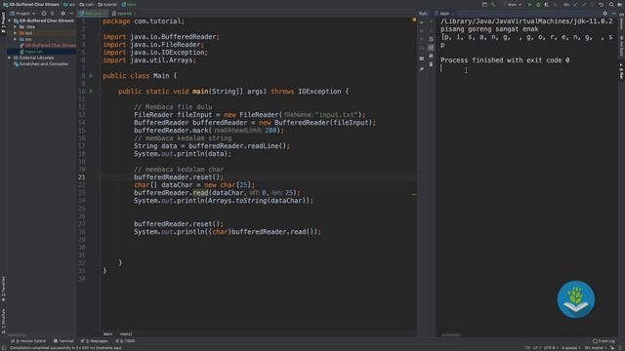Click the green Run button in top toolbar
The image size is (625, 351).
[x=529, y=4]
